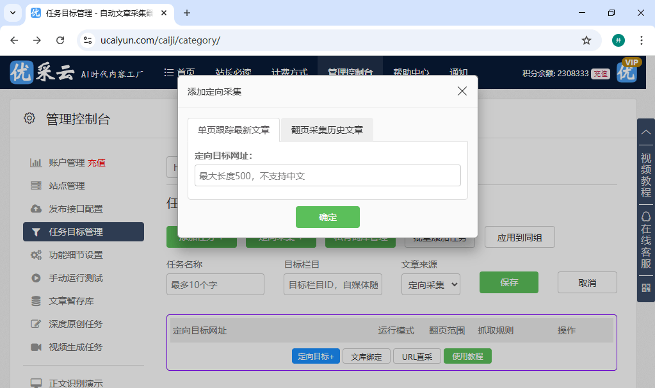Click the 确定 button in the dialog

(327, 217)
